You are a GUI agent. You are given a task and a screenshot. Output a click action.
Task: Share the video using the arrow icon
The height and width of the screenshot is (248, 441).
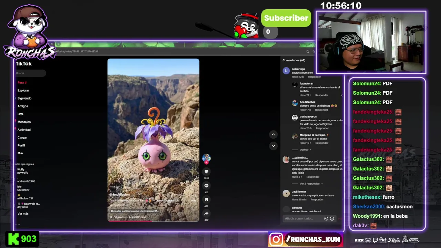coord(206,214)
